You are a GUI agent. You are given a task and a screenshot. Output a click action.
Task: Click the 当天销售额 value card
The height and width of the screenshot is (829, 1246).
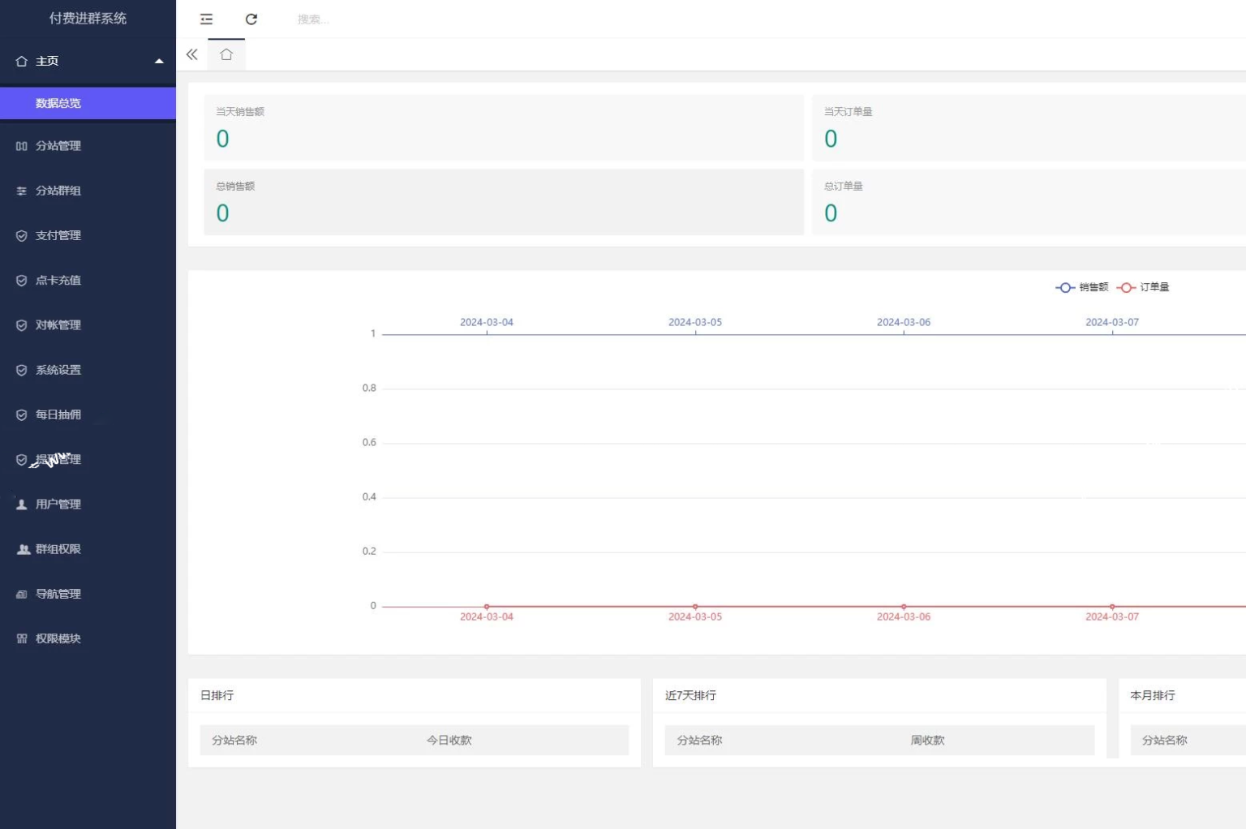pyautogui.click(x=504, y=127)
